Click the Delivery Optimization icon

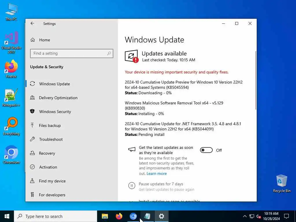tap(32, 98)
